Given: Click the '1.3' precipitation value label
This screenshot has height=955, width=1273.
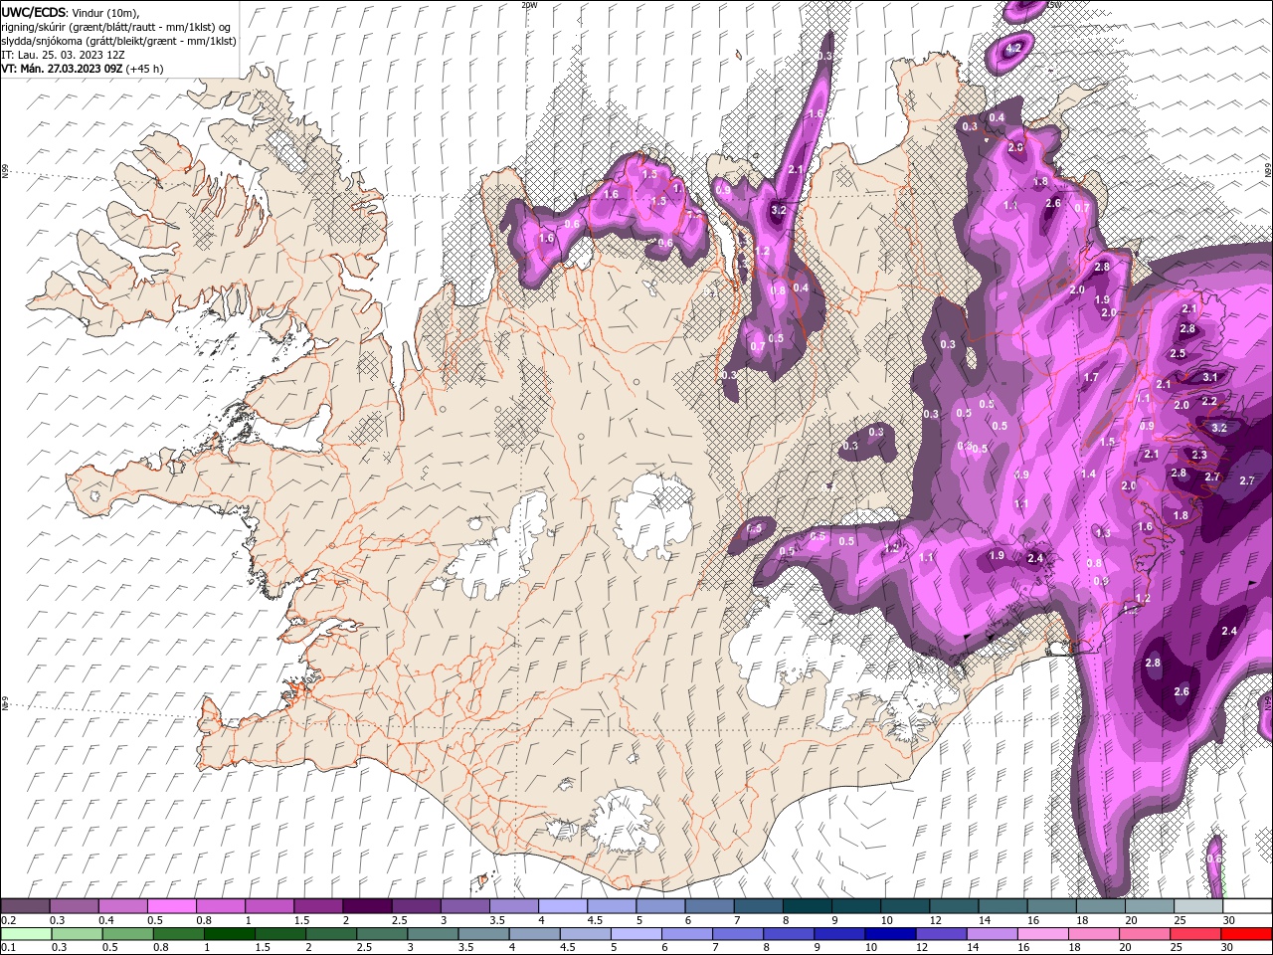Looking at the screenshot, I should click(x=1102, y=533).
